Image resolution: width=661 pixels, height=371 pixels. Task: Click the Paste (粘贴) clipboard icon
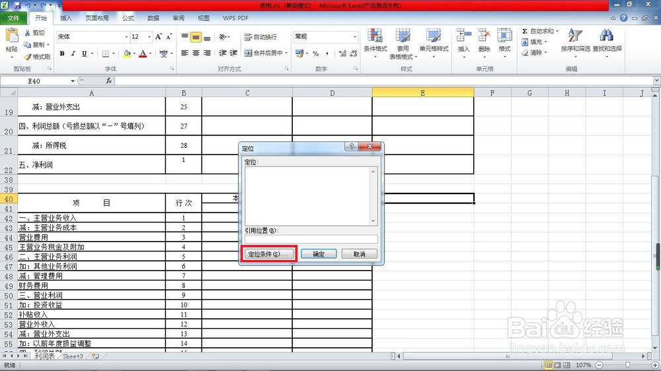pos(11,36)
